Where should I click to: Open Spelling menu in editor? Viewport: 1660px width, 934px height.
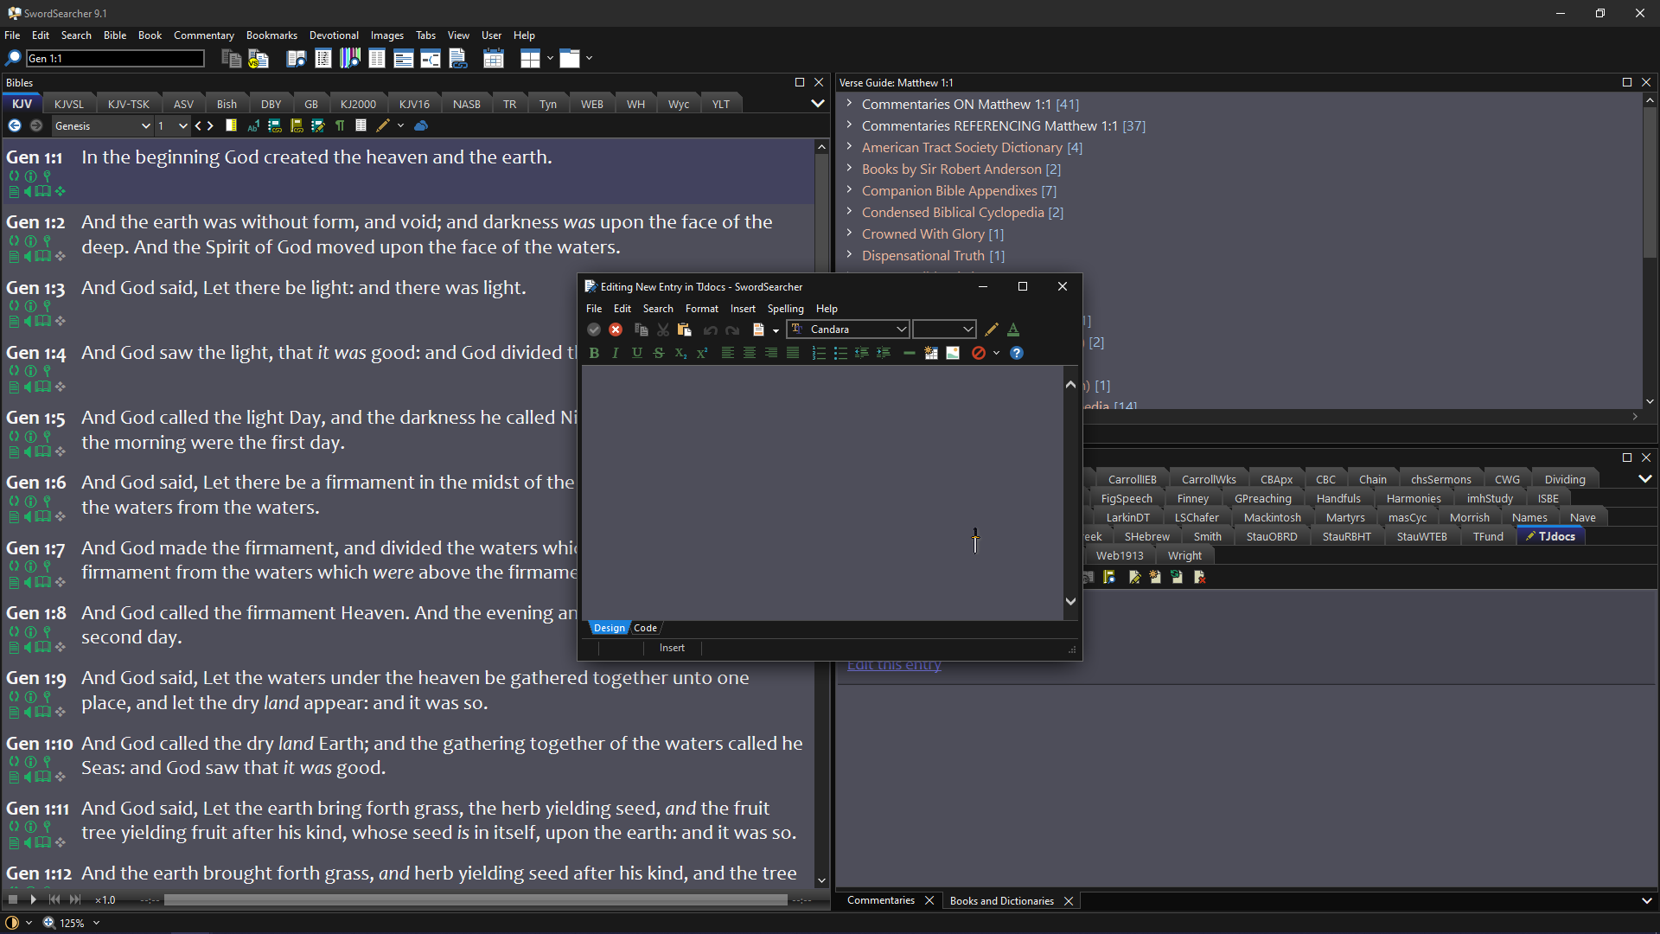[786, 308]
